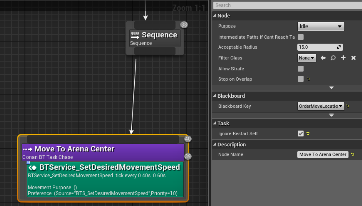The width and height of the screenshot is (362, 206).
Task: Reset Node Name to default
Action: coord(352,154)
